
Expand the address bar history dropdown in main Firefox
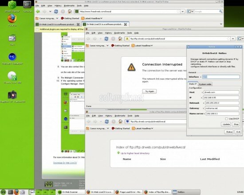coord(182,12)
